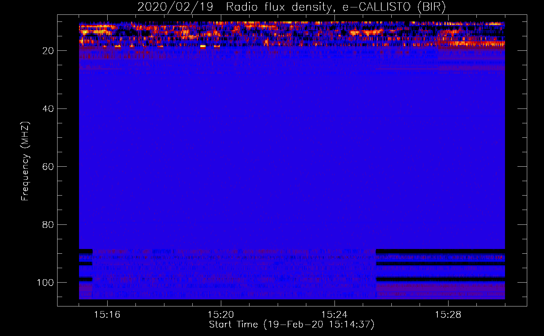Click the 15:16 time tick label

[x=107, y=315]
